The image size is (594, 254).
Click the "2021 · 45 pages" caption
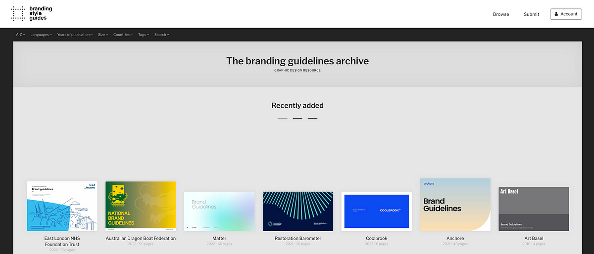[455, 244]
